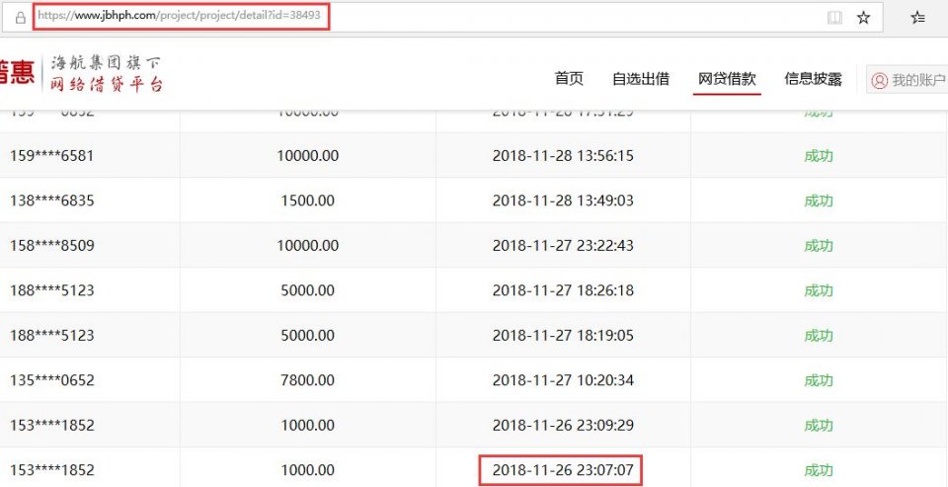
Task: Select phone 158****8509 cell
Action: 52,246
